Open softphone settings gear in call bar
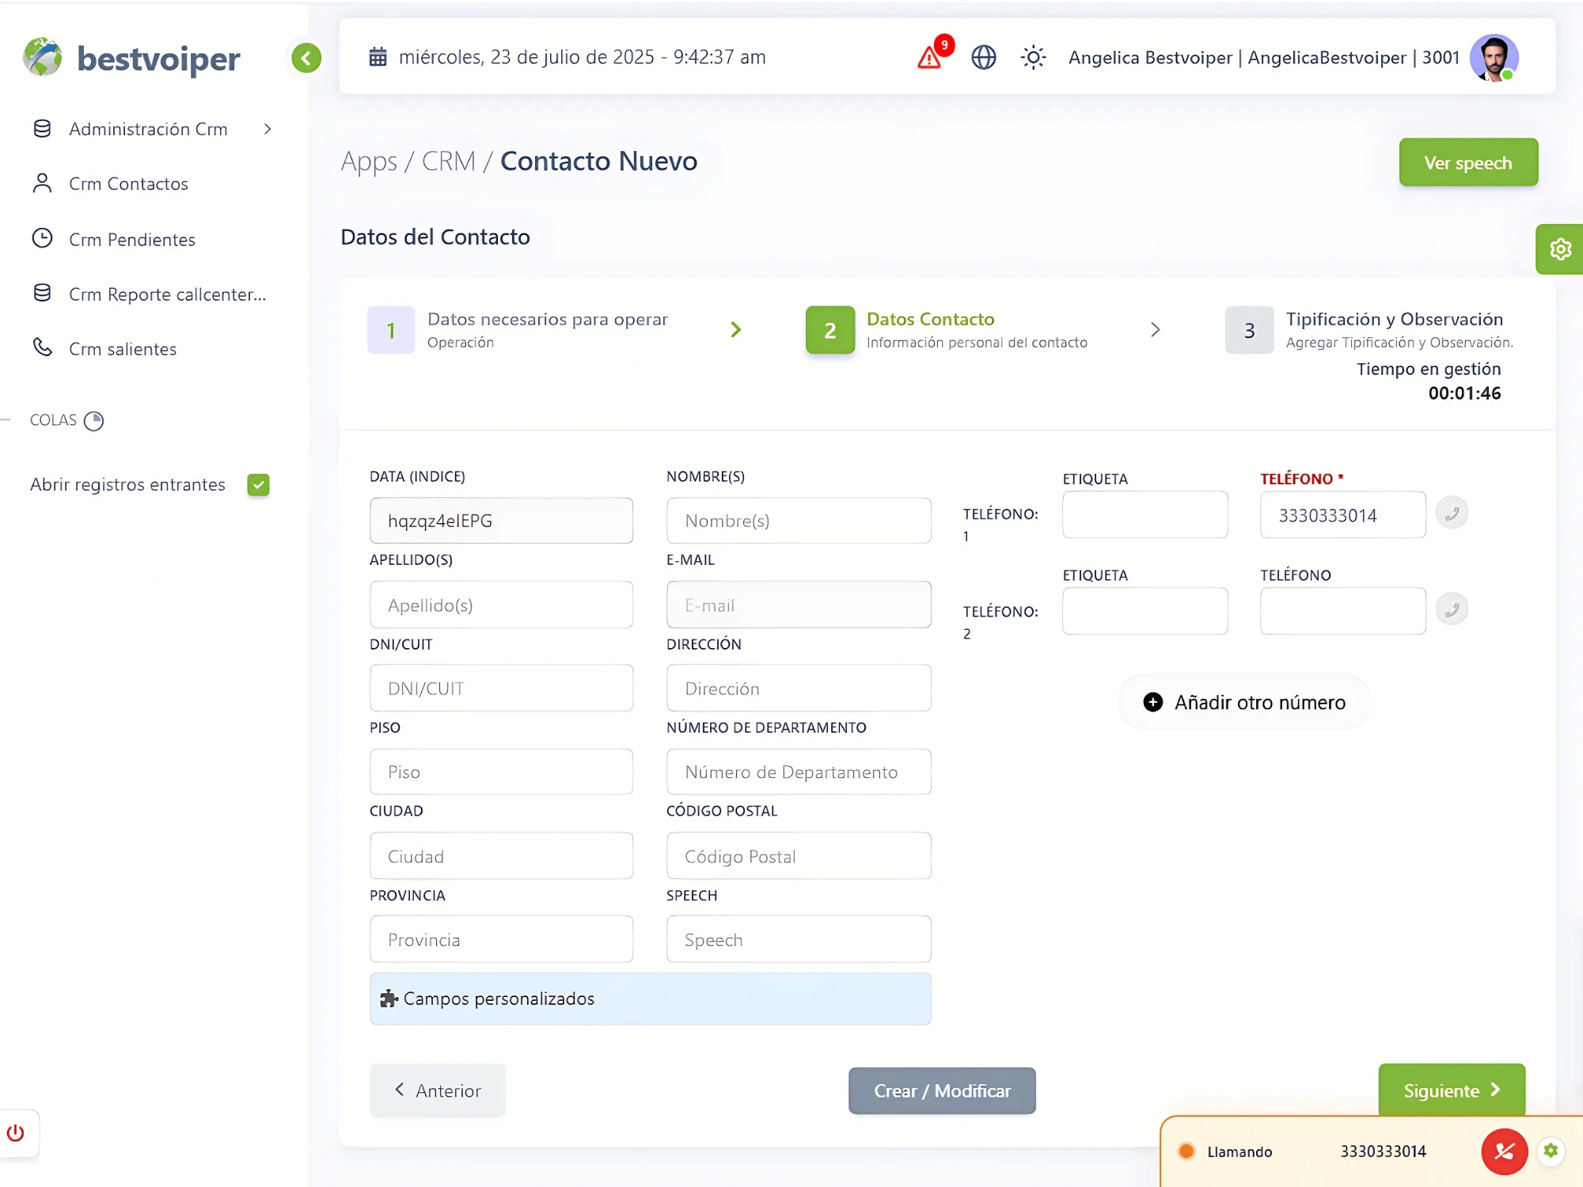1583x1187 pixels. pos(1551,1151)
